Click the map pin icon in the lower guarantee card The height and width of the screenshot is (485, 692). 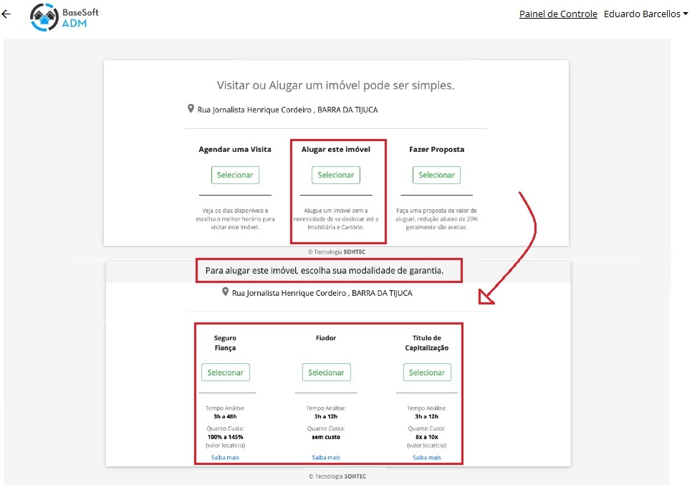pyautogui.click(x=226, y=292)
